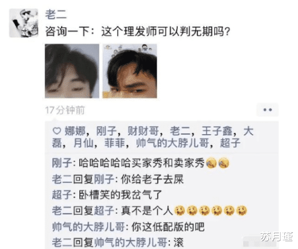Open 娜娜 in the likes list
298x249 pixels.
click(x=75, y=131)
